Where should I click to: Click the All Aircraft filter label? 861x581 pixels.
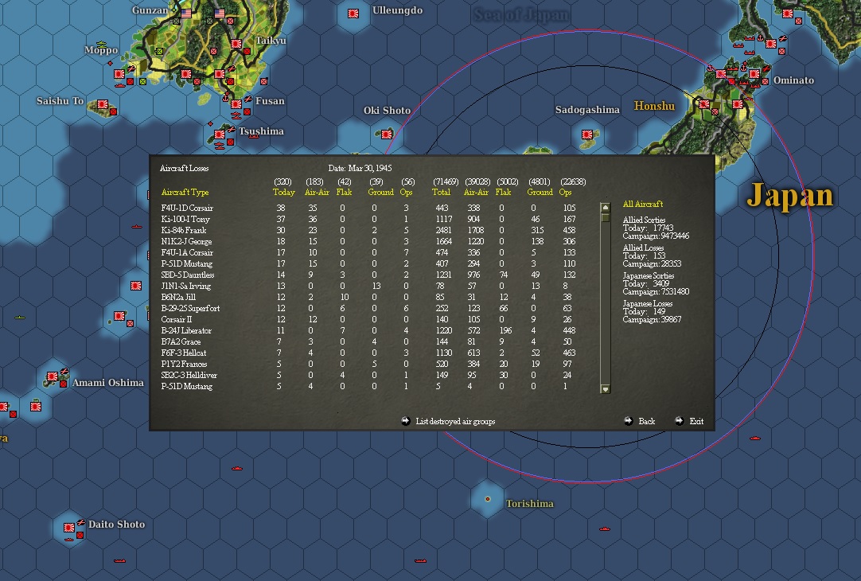[x=643, y=204]
